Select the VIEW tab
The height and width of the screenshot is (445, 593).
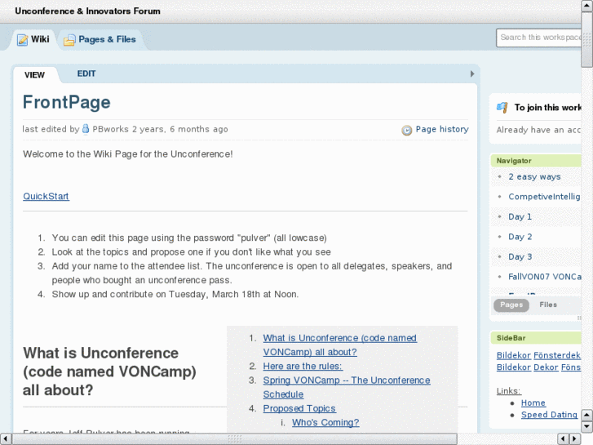coord(34,75)
